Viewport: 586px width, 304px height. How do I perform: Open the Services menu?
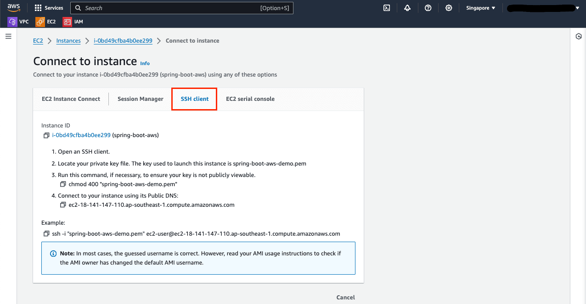point(49,8)
